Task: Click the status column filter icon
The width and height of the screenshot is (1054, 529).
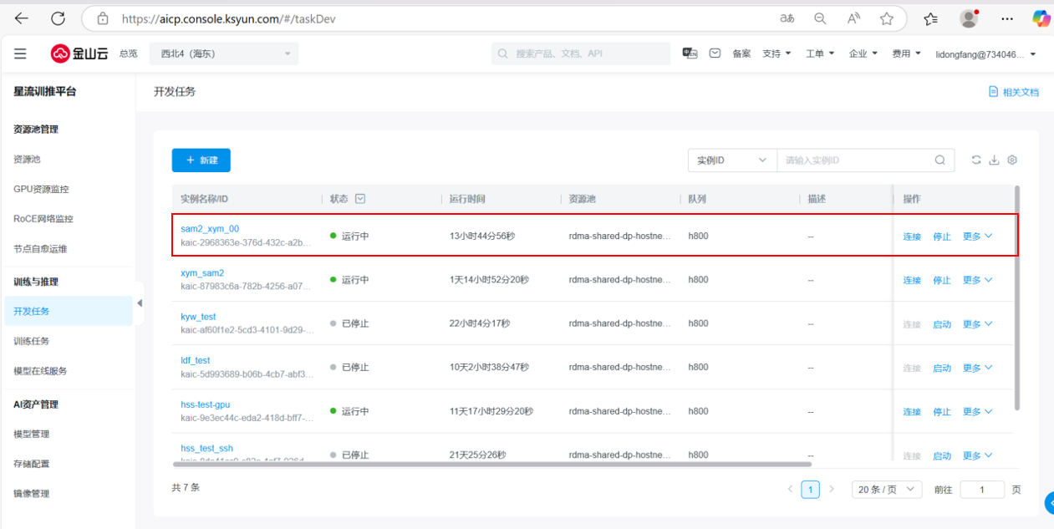Action: point(360,199)
